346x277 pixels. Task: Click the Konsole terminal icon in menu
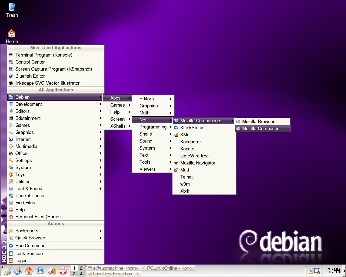[11, 55]
